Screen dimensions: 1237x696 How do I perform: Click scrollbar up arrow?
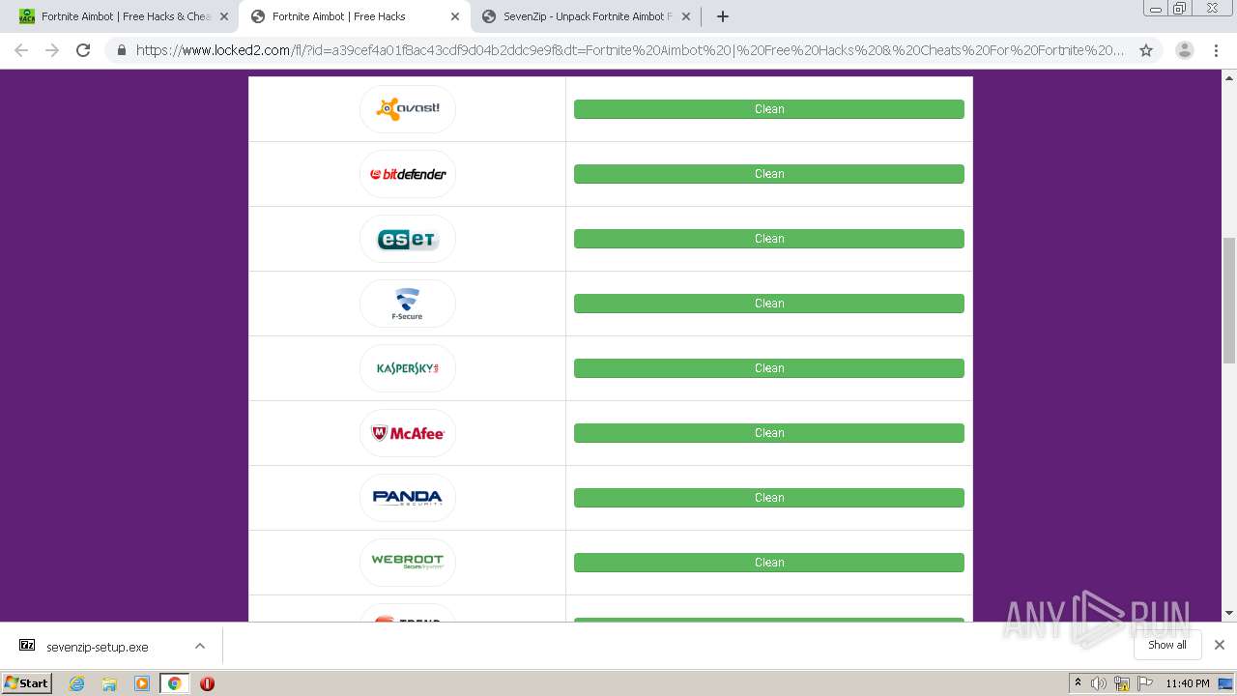pyautogui.click(x=1228, y=77)
